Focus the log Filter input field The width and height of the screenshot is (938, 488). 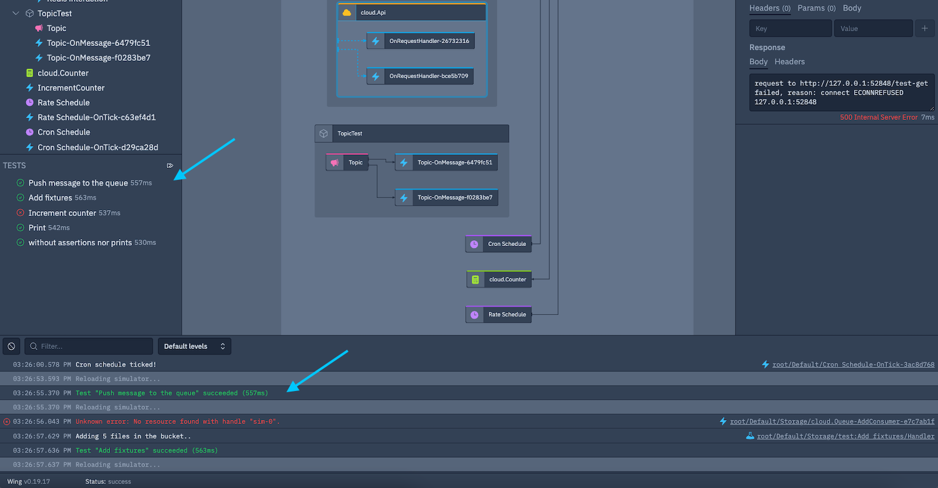pos(92,346)
